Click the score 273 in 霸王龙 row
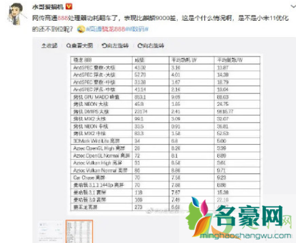This screenshot has width=296, height=243. click(139, 207)
